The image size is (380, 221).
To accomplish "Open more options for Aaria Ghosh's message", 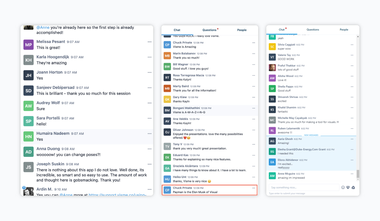I will point(352,139).
